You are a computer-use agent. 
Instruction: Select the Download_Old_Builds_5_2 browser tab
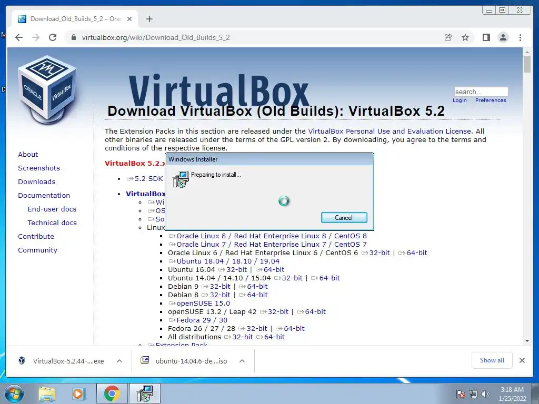[x=75, y=19]
